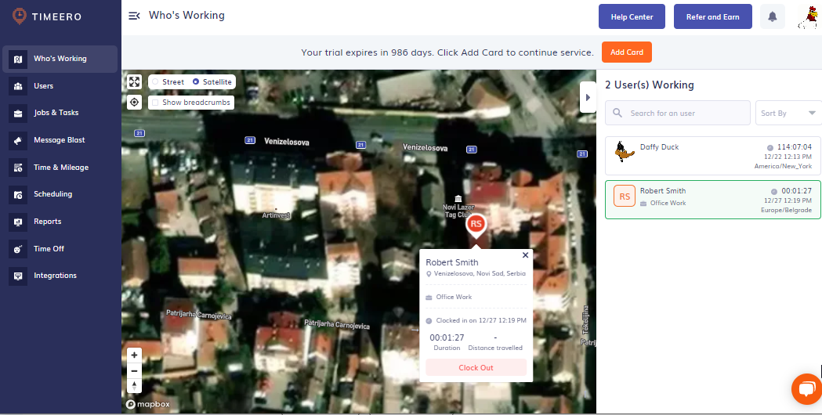822x415 pixels.
Task: Click America/New_York timezone text
Action: (783, 166)
